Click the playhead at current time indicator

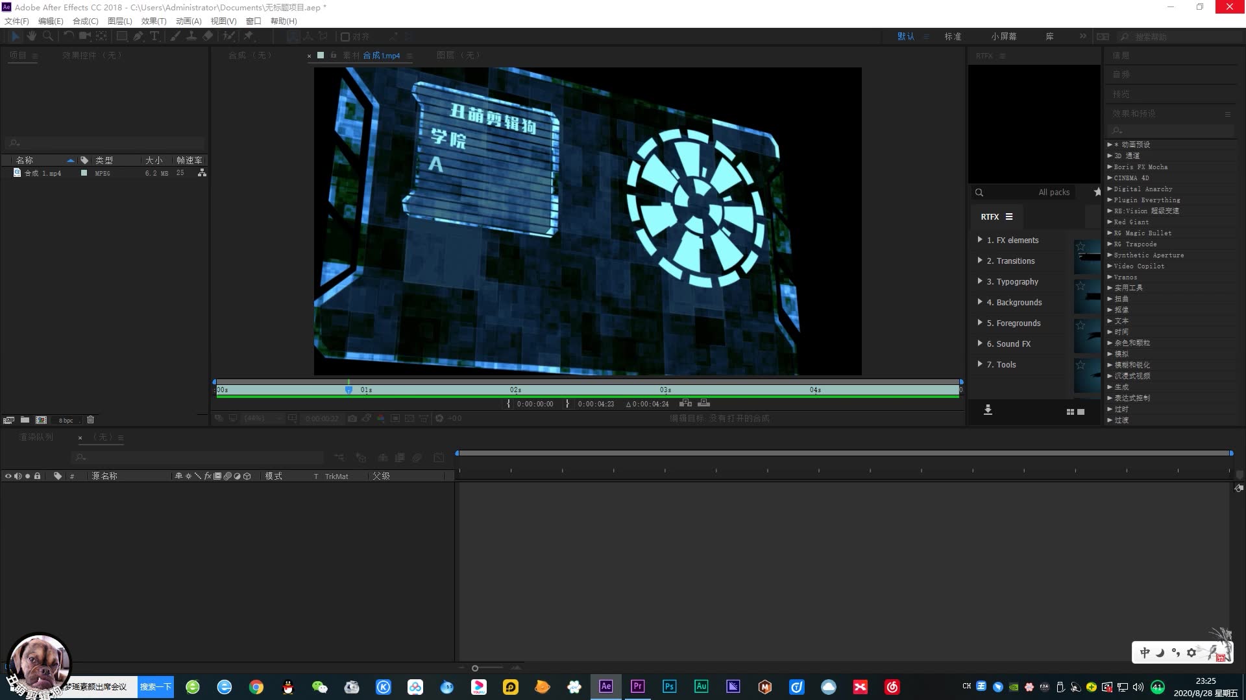pyautogui.click(x=349, y=389)
